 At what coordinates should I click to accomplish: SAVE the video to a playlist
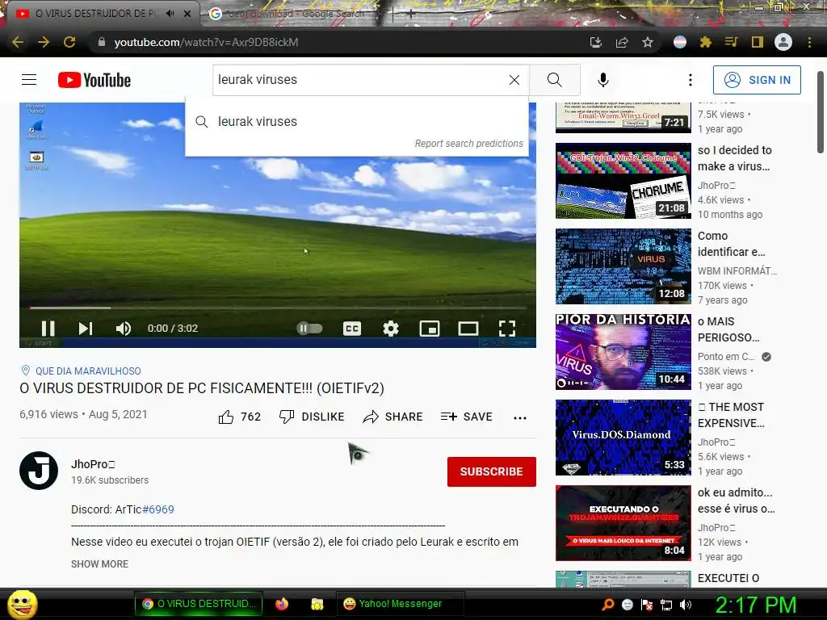click(x=466, y=417)
